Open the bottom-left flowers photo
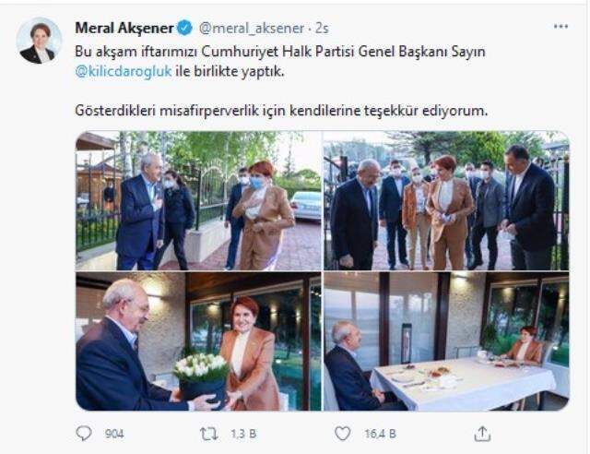The width and height of the screenshot is (590, 454). pyautogui.click(x=199, y=341)
